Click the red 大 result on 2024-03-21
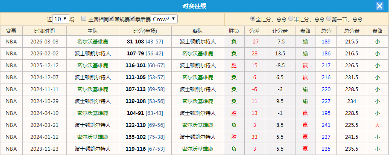Image resolution: width=389 pixels, height=155 pixels. (x=377, y=125)
